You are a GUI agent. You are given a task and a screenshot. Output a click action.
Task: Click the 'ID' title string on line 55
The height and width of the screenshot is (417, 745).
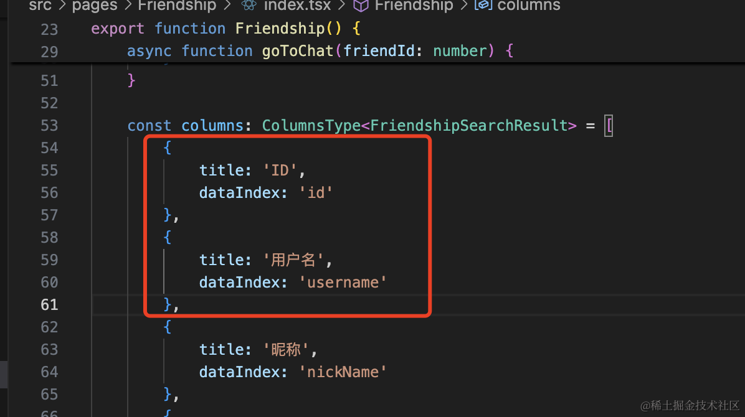click(x=284, y=170)
